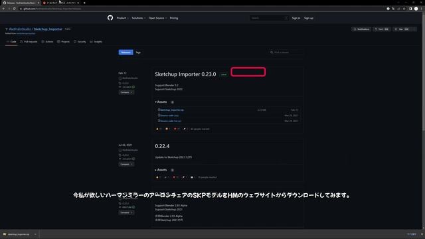The height and width of the screenshot is (239, 425).
Task: Click the Sign up link
Action: pos(308,18)
